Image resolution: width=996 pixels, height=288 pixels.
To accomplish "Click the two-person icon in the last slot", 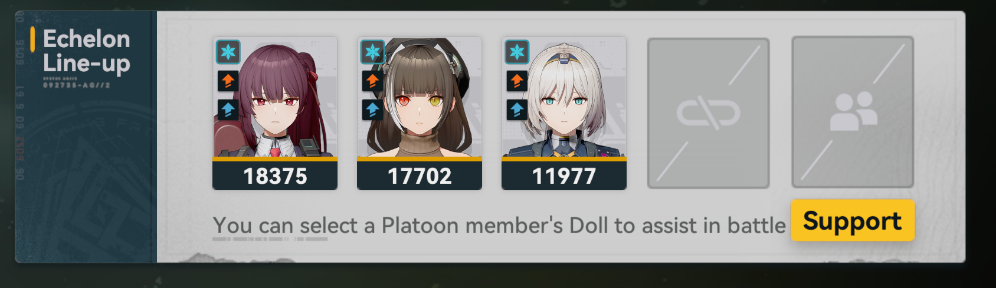I will click(853, 111).
